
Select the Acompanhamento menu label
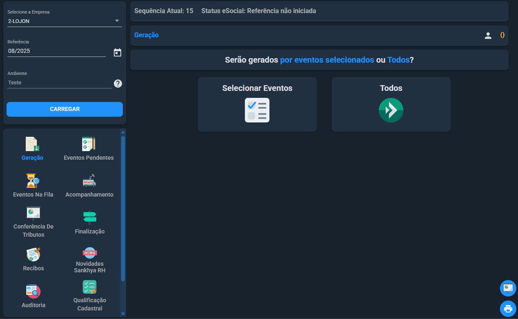89,195
